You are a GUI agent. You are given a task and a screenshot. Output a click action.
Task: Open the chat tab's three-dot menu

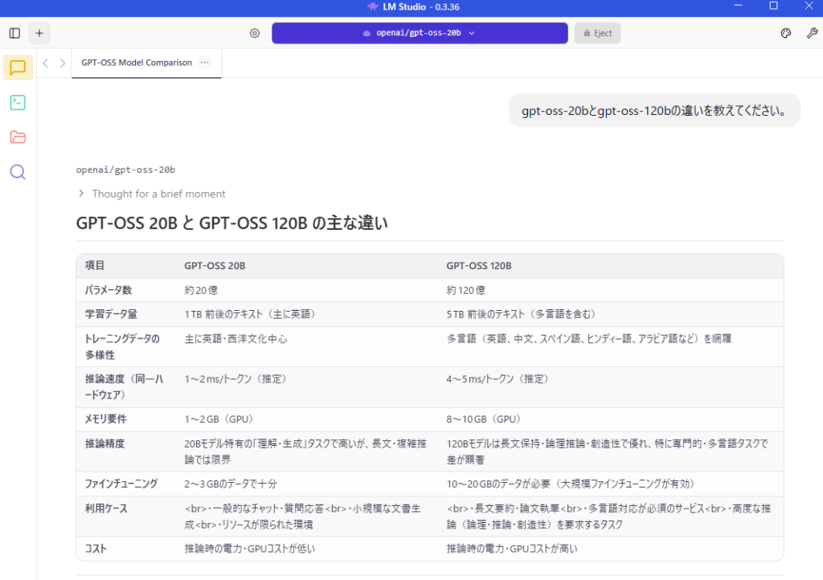click(204, 63)
